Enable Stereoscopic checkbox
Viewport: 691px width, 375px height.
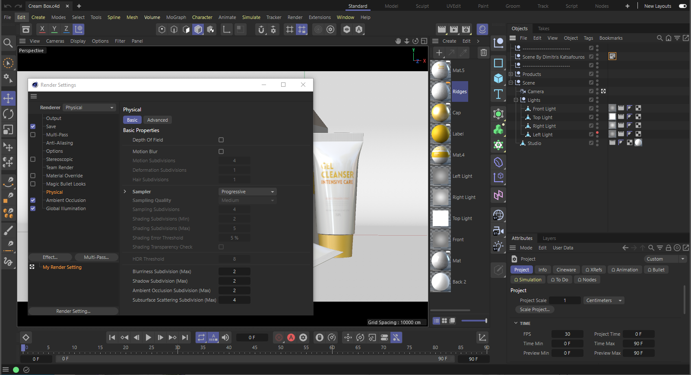coord(33,159)
